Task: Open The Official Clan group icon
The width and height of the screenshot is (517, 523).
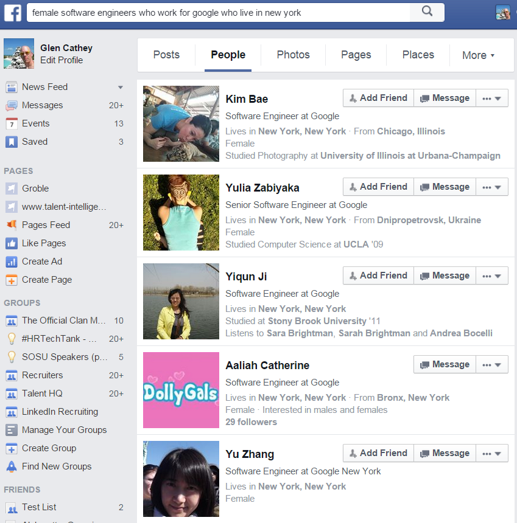Action: 12,321
